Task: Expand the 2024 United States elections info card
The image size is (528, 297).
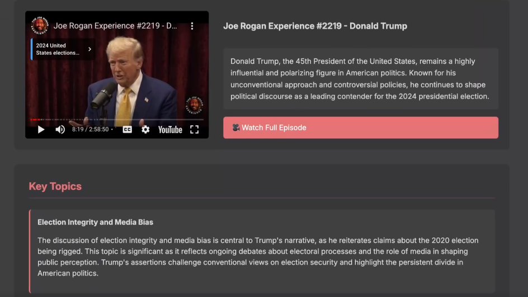Action: pos(62,49)
